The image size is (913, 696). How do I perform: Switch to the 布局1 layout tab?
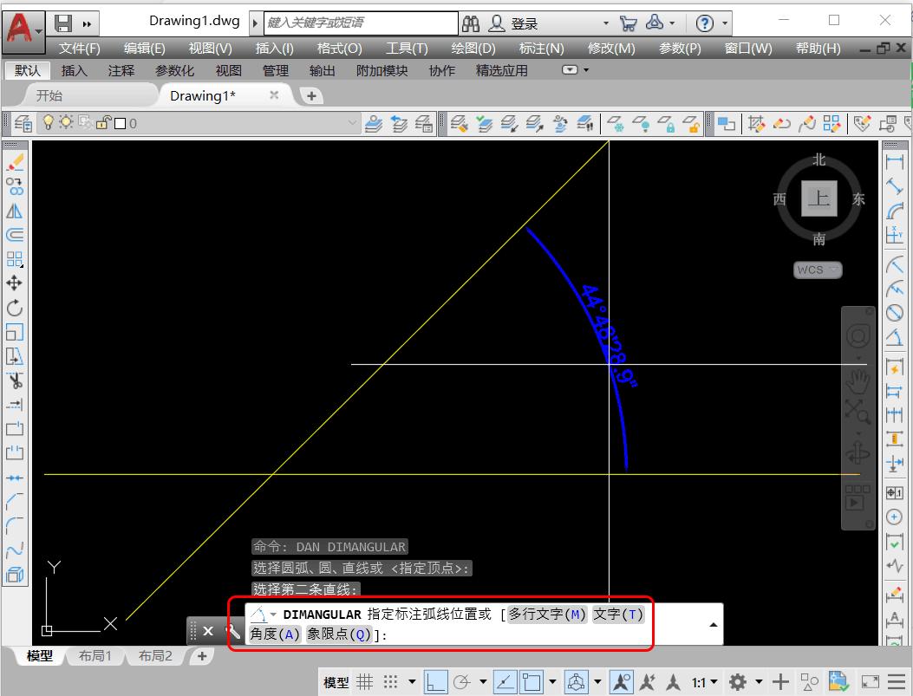(x=95, y=656)
